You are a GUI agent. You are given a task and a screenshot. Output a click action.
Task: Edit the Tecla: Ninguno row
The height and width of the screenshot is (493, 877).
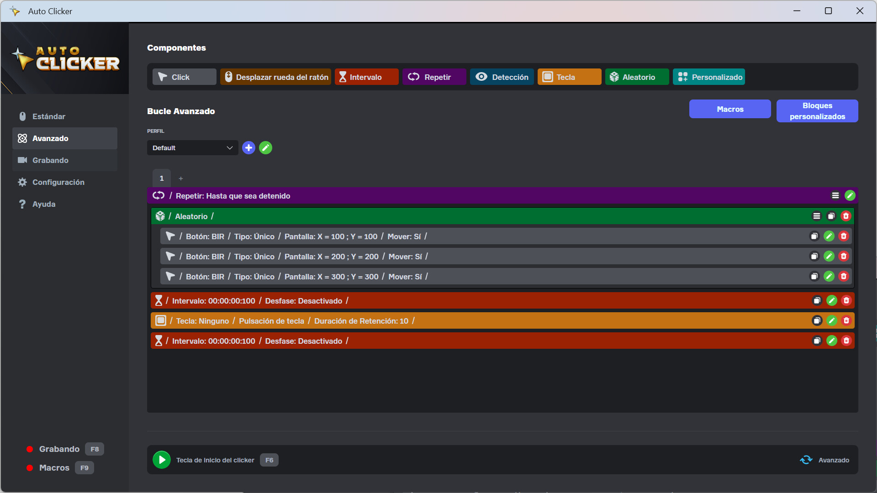coord(832,321)
